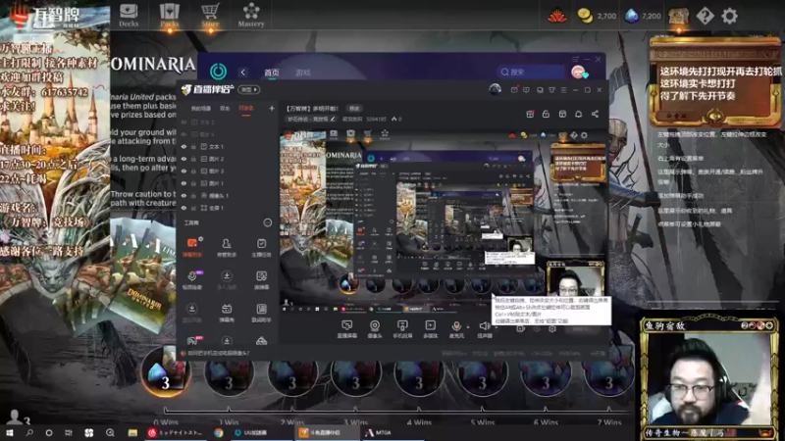Toggle visibility of 全屏 1 layer

click(183, 208)
